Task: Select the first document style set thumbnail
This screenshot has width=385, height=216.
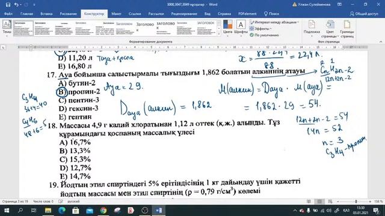Action: 23,28
